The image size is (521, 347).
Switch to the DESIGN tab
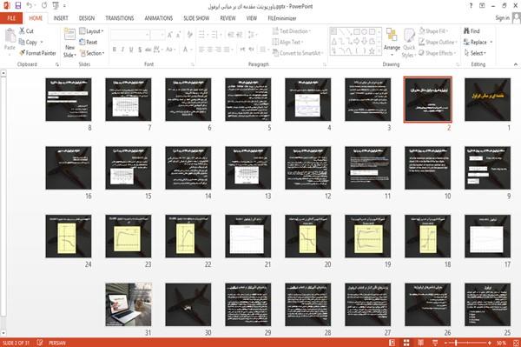tap(87, 18)
